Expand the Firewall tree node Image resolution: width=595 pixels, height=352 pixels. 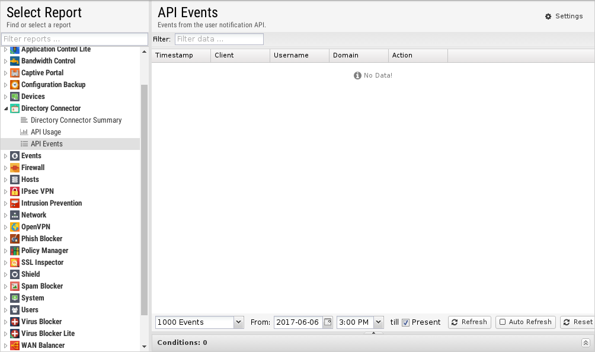click(x=6, y=168)
